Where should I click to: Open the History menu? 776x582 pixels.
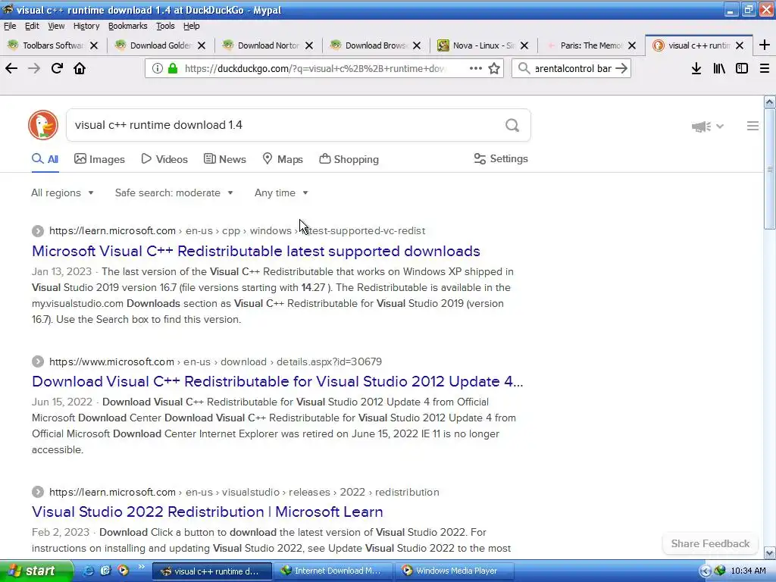[x=86, y=26]
